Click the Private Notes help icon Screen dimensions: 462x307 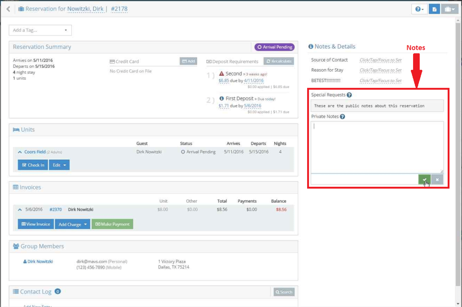(343, 117)
